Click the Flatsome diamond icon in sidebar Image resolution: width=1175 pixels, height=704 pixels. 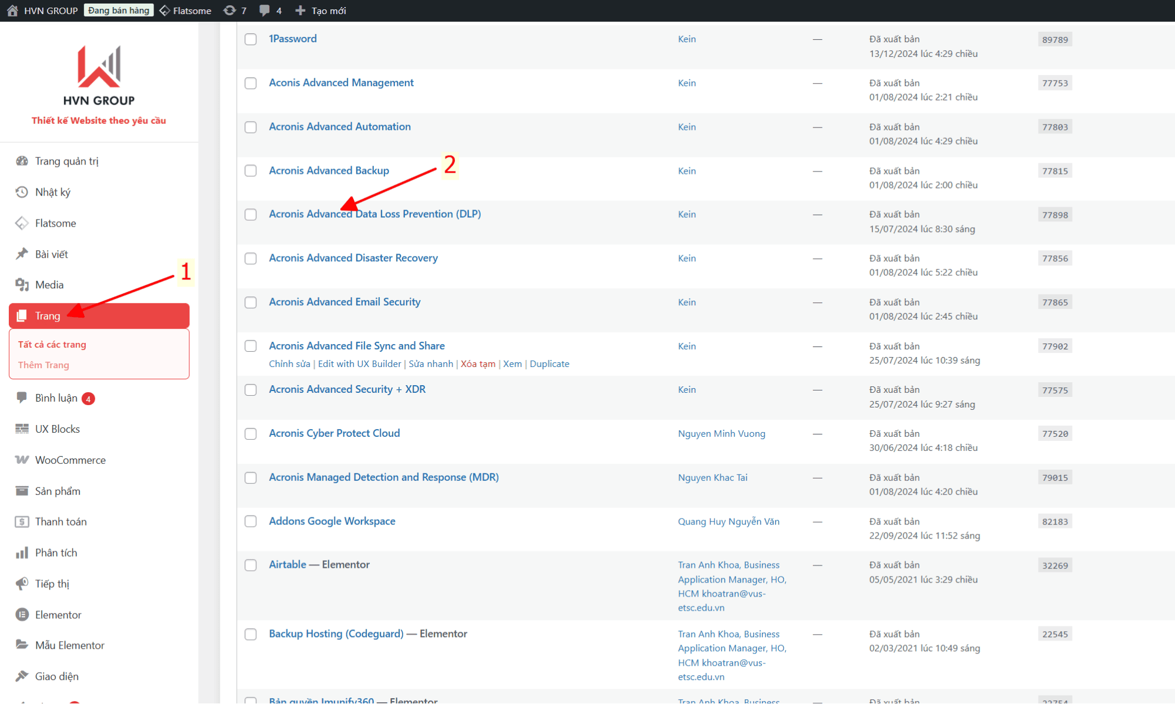pos(22,223)
